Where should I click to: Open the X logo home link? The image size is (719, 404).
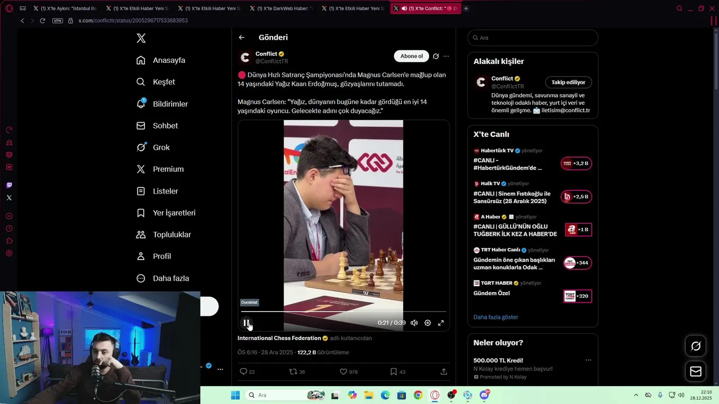point(141,38)
